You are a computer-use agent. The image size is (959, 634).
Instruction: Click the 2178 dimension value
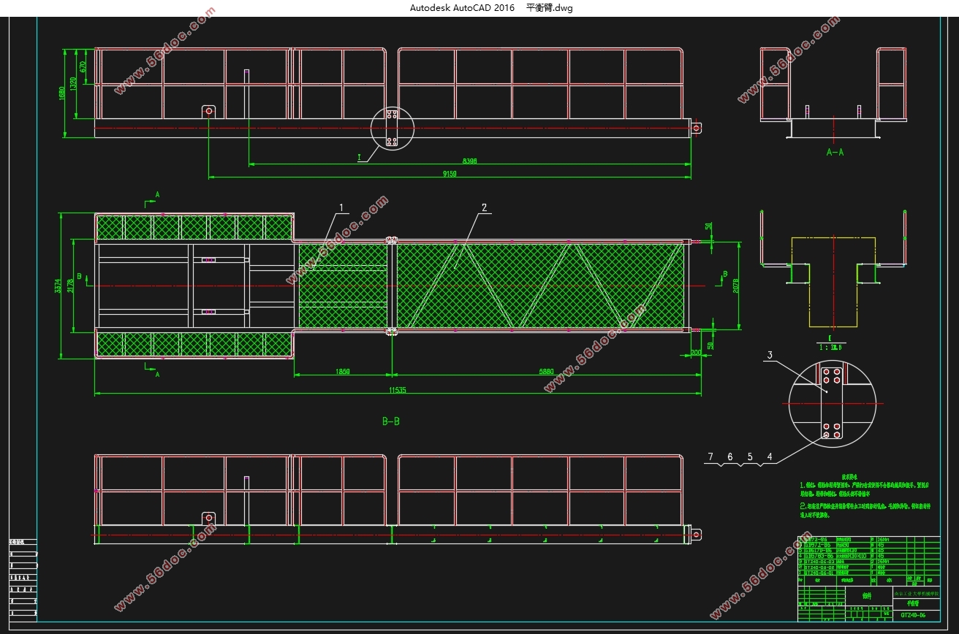[x=72, y=286]
